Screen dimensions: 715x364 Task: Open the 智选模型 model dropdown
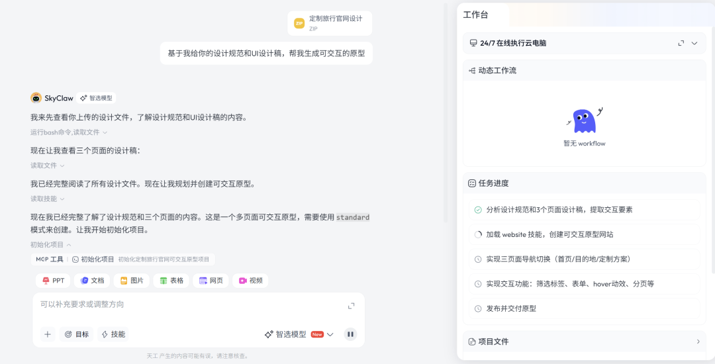click(299, 334)
